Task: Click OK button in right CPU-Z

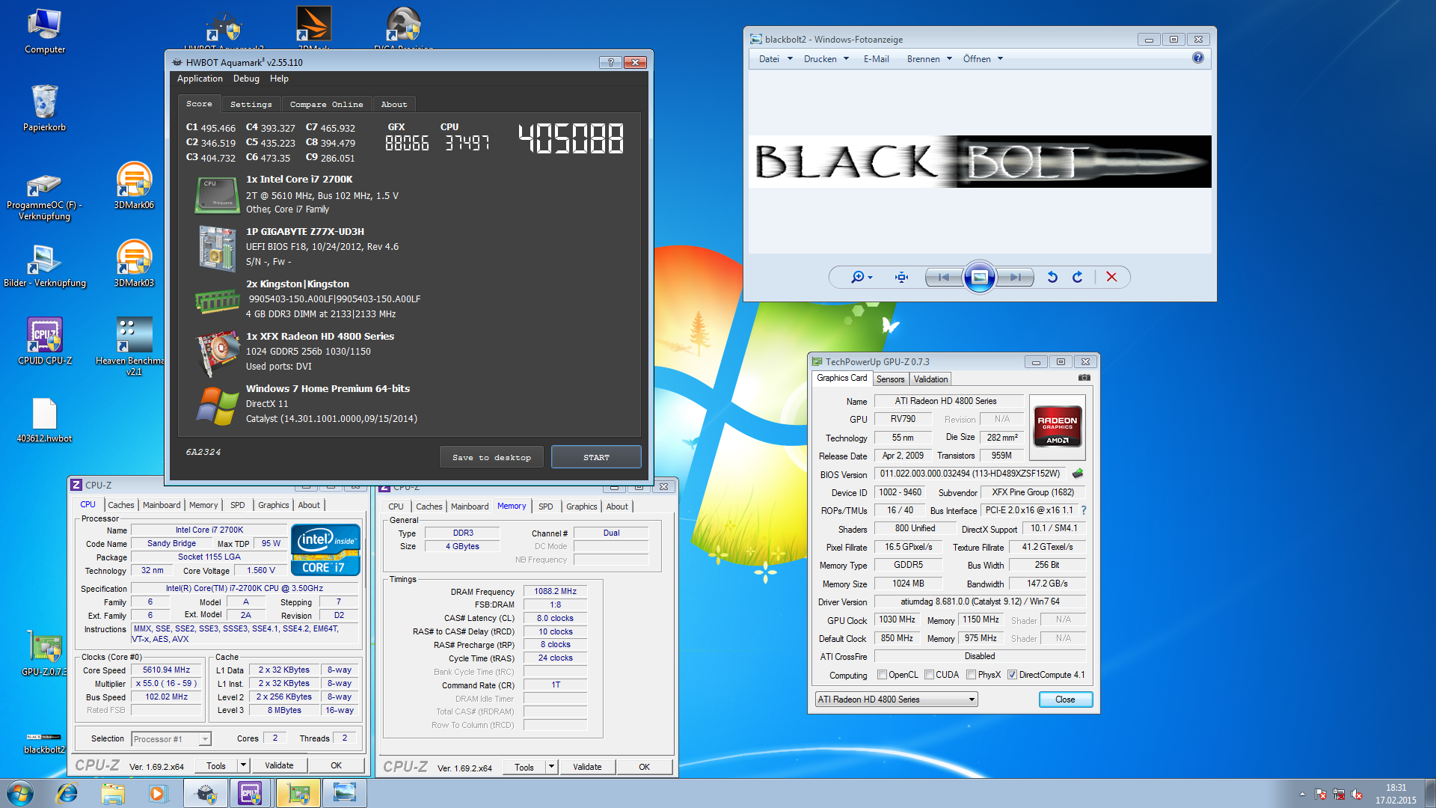Action: pyautogui.click(x=644, y=767)
